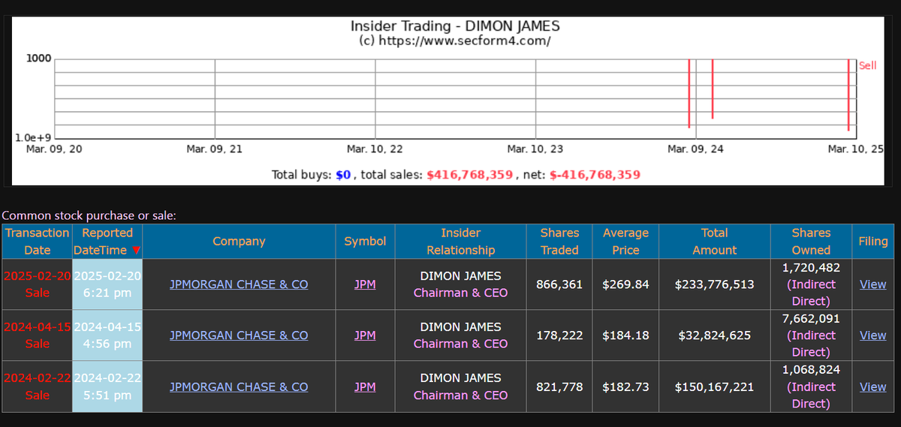Screen dimensions: 901x427
Task: Click the 7,662,091 shares owned value
Action: click(811, 319)
